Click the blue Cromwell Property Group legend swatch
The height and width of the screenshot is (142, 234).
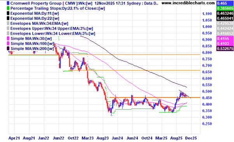[x=8, y=3]
